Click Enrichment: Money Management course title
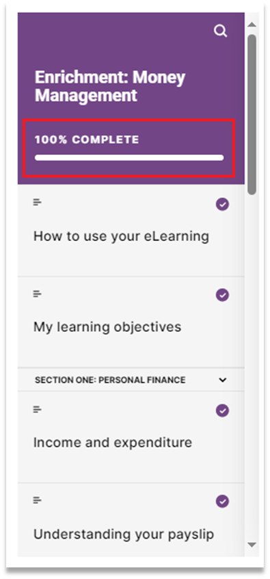 pos(110,87)
